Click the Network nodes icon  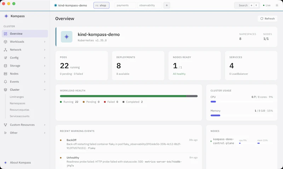[5, 50]
